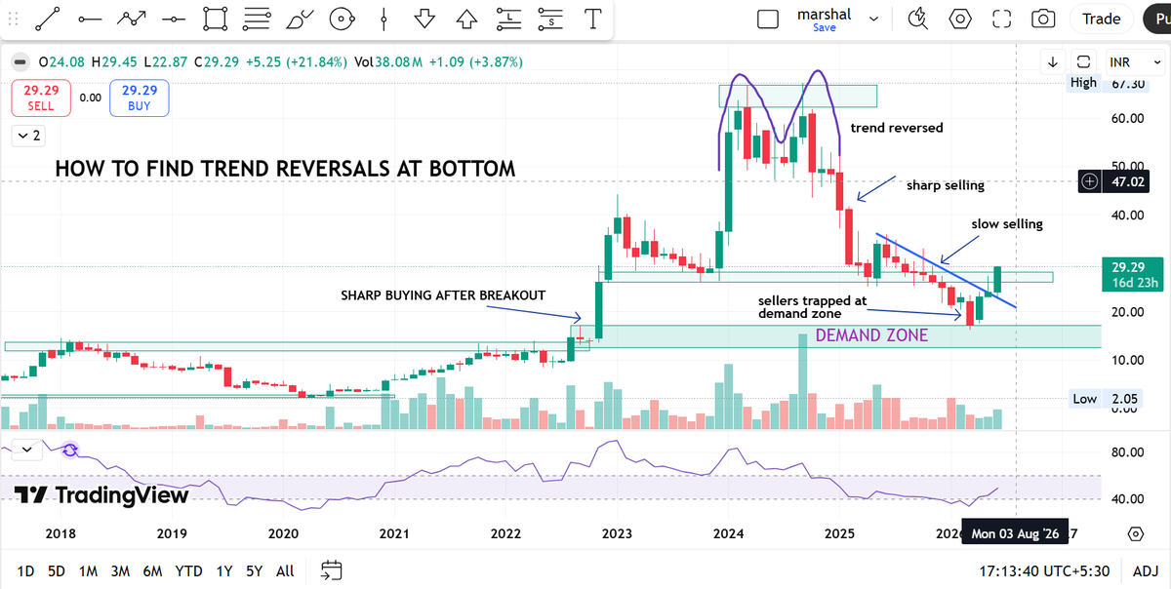Click the 0.00 quantity between Sell and Buy

tap(90, 98)
